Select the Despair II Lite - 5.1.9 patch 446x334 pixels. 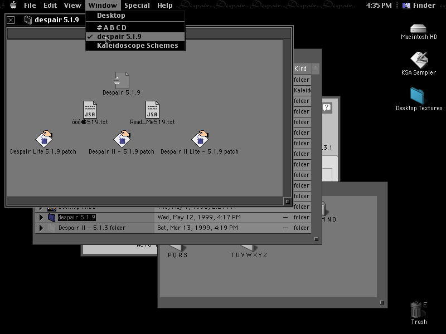pos(200,139)
